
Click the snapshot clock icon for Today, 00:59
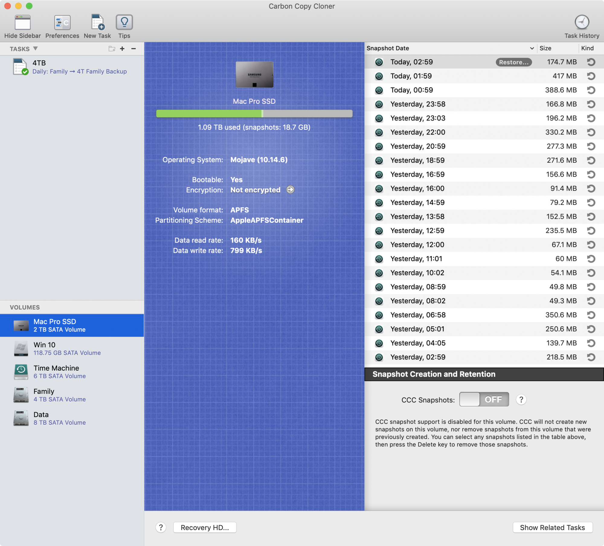point(379,90)
